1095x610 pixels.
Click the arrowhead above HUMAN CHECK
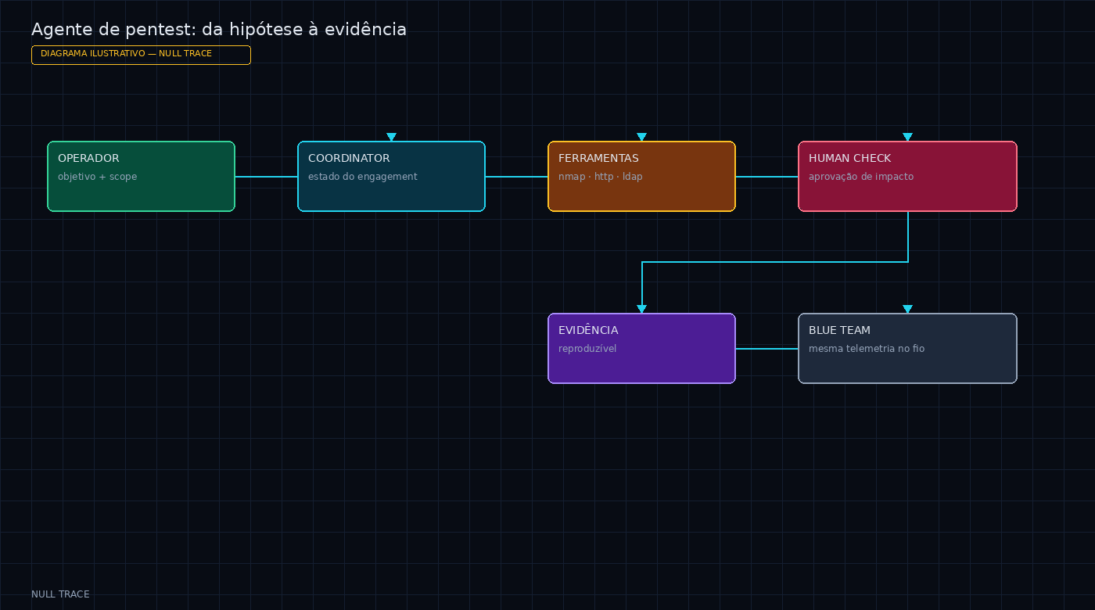pos(907,137)
